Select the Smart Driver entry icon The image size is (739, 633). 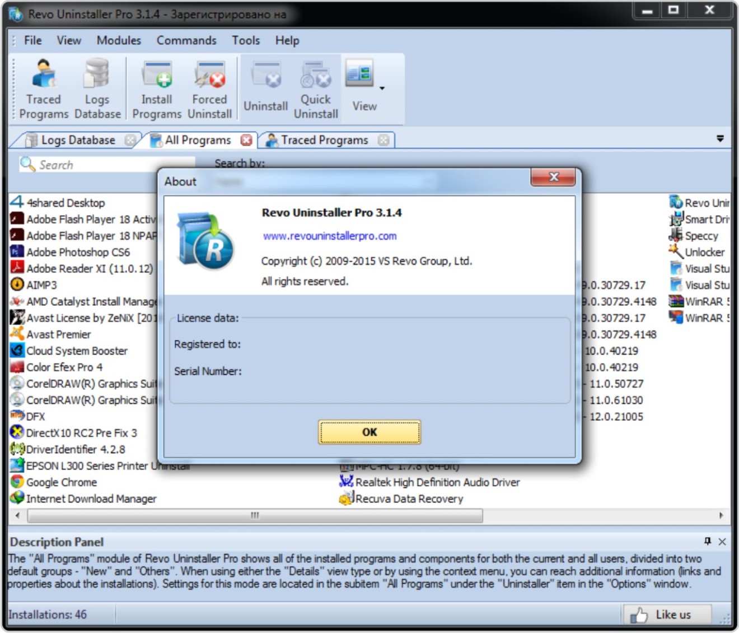click(676, 218)
